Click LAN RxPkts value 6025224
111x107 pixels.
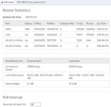pos(52,35)
